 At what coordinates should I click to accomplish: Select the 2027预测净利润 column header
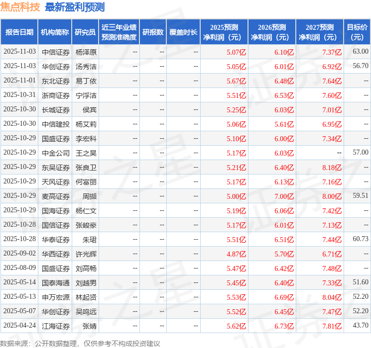320,32
